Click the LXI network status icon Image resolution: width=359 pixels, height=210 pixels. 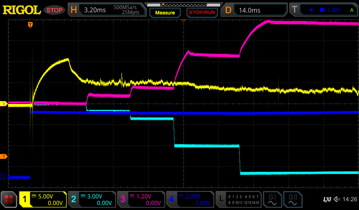(x=327, y=199)
